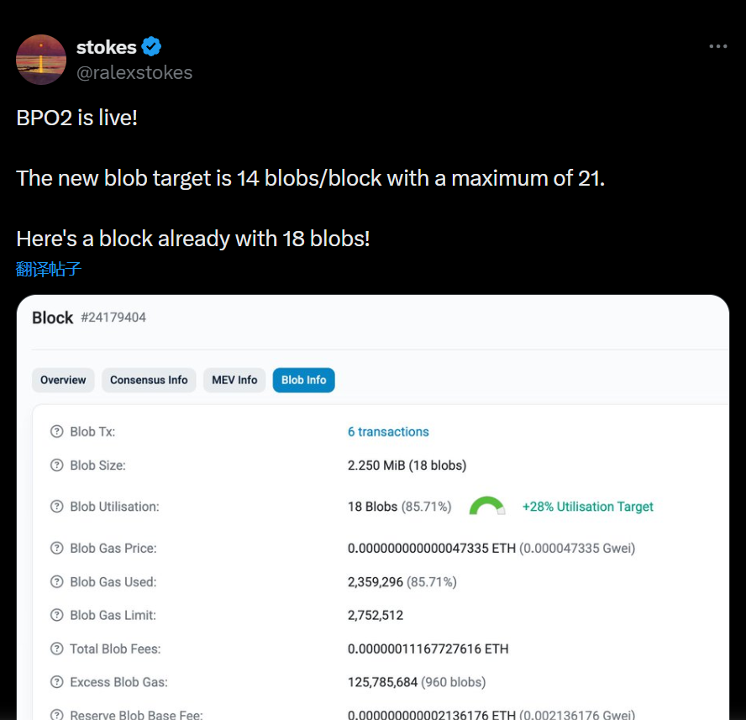Click the help icon beside Blob Utilisation

(x=57, y=507)
